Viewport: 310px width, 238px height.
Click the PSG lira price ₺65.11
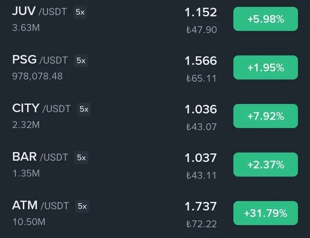point(201,78)
